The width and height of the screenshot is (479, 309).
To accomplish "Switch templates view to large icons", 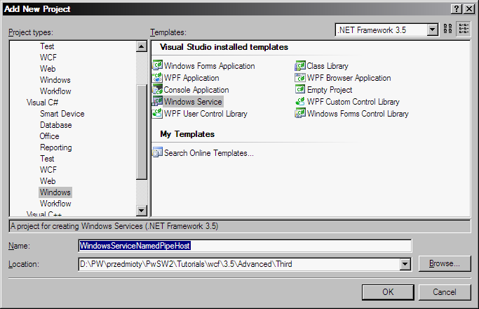I will pos(448,29).
